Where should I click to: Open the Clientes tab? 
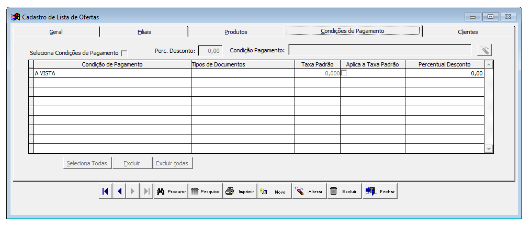(468, 32)
